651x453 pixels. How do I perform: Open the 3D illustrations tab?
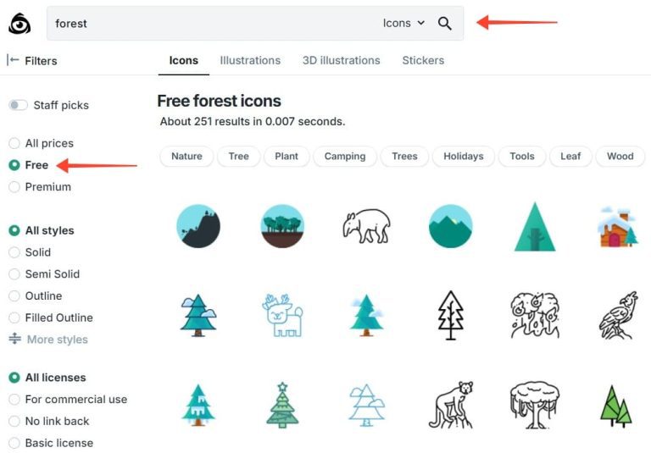[x=341, y=60]
